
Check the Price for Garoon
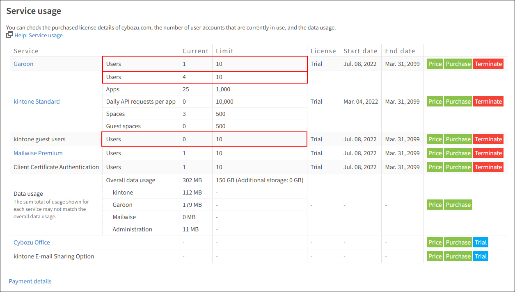[x=435, y=63]
